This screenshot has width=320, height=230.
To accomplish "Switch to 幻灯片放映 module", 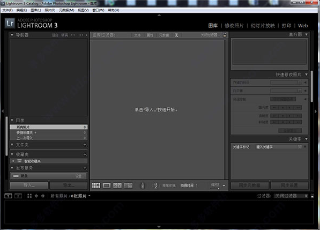I will pyautogui.click(x=263, y=26).
